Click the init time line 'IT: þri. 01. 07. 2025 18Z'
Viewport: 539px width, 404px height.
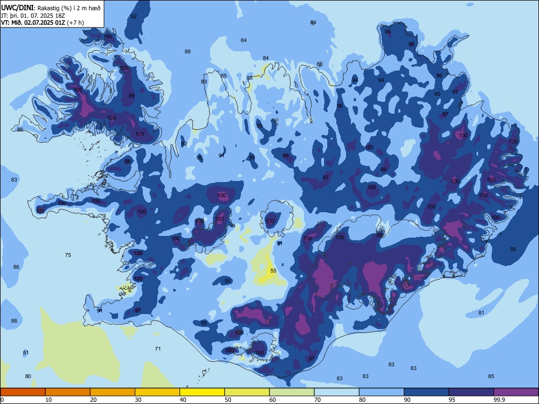[x=33, y=16]
